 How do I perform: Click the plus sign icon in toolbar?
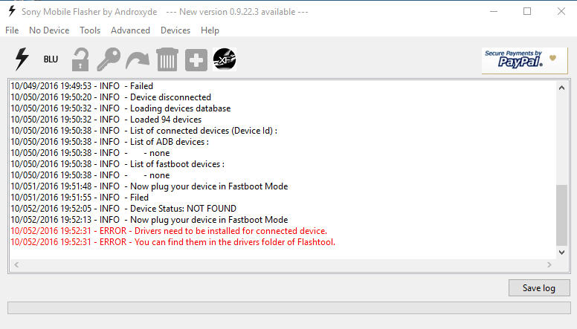click(196, 59)
